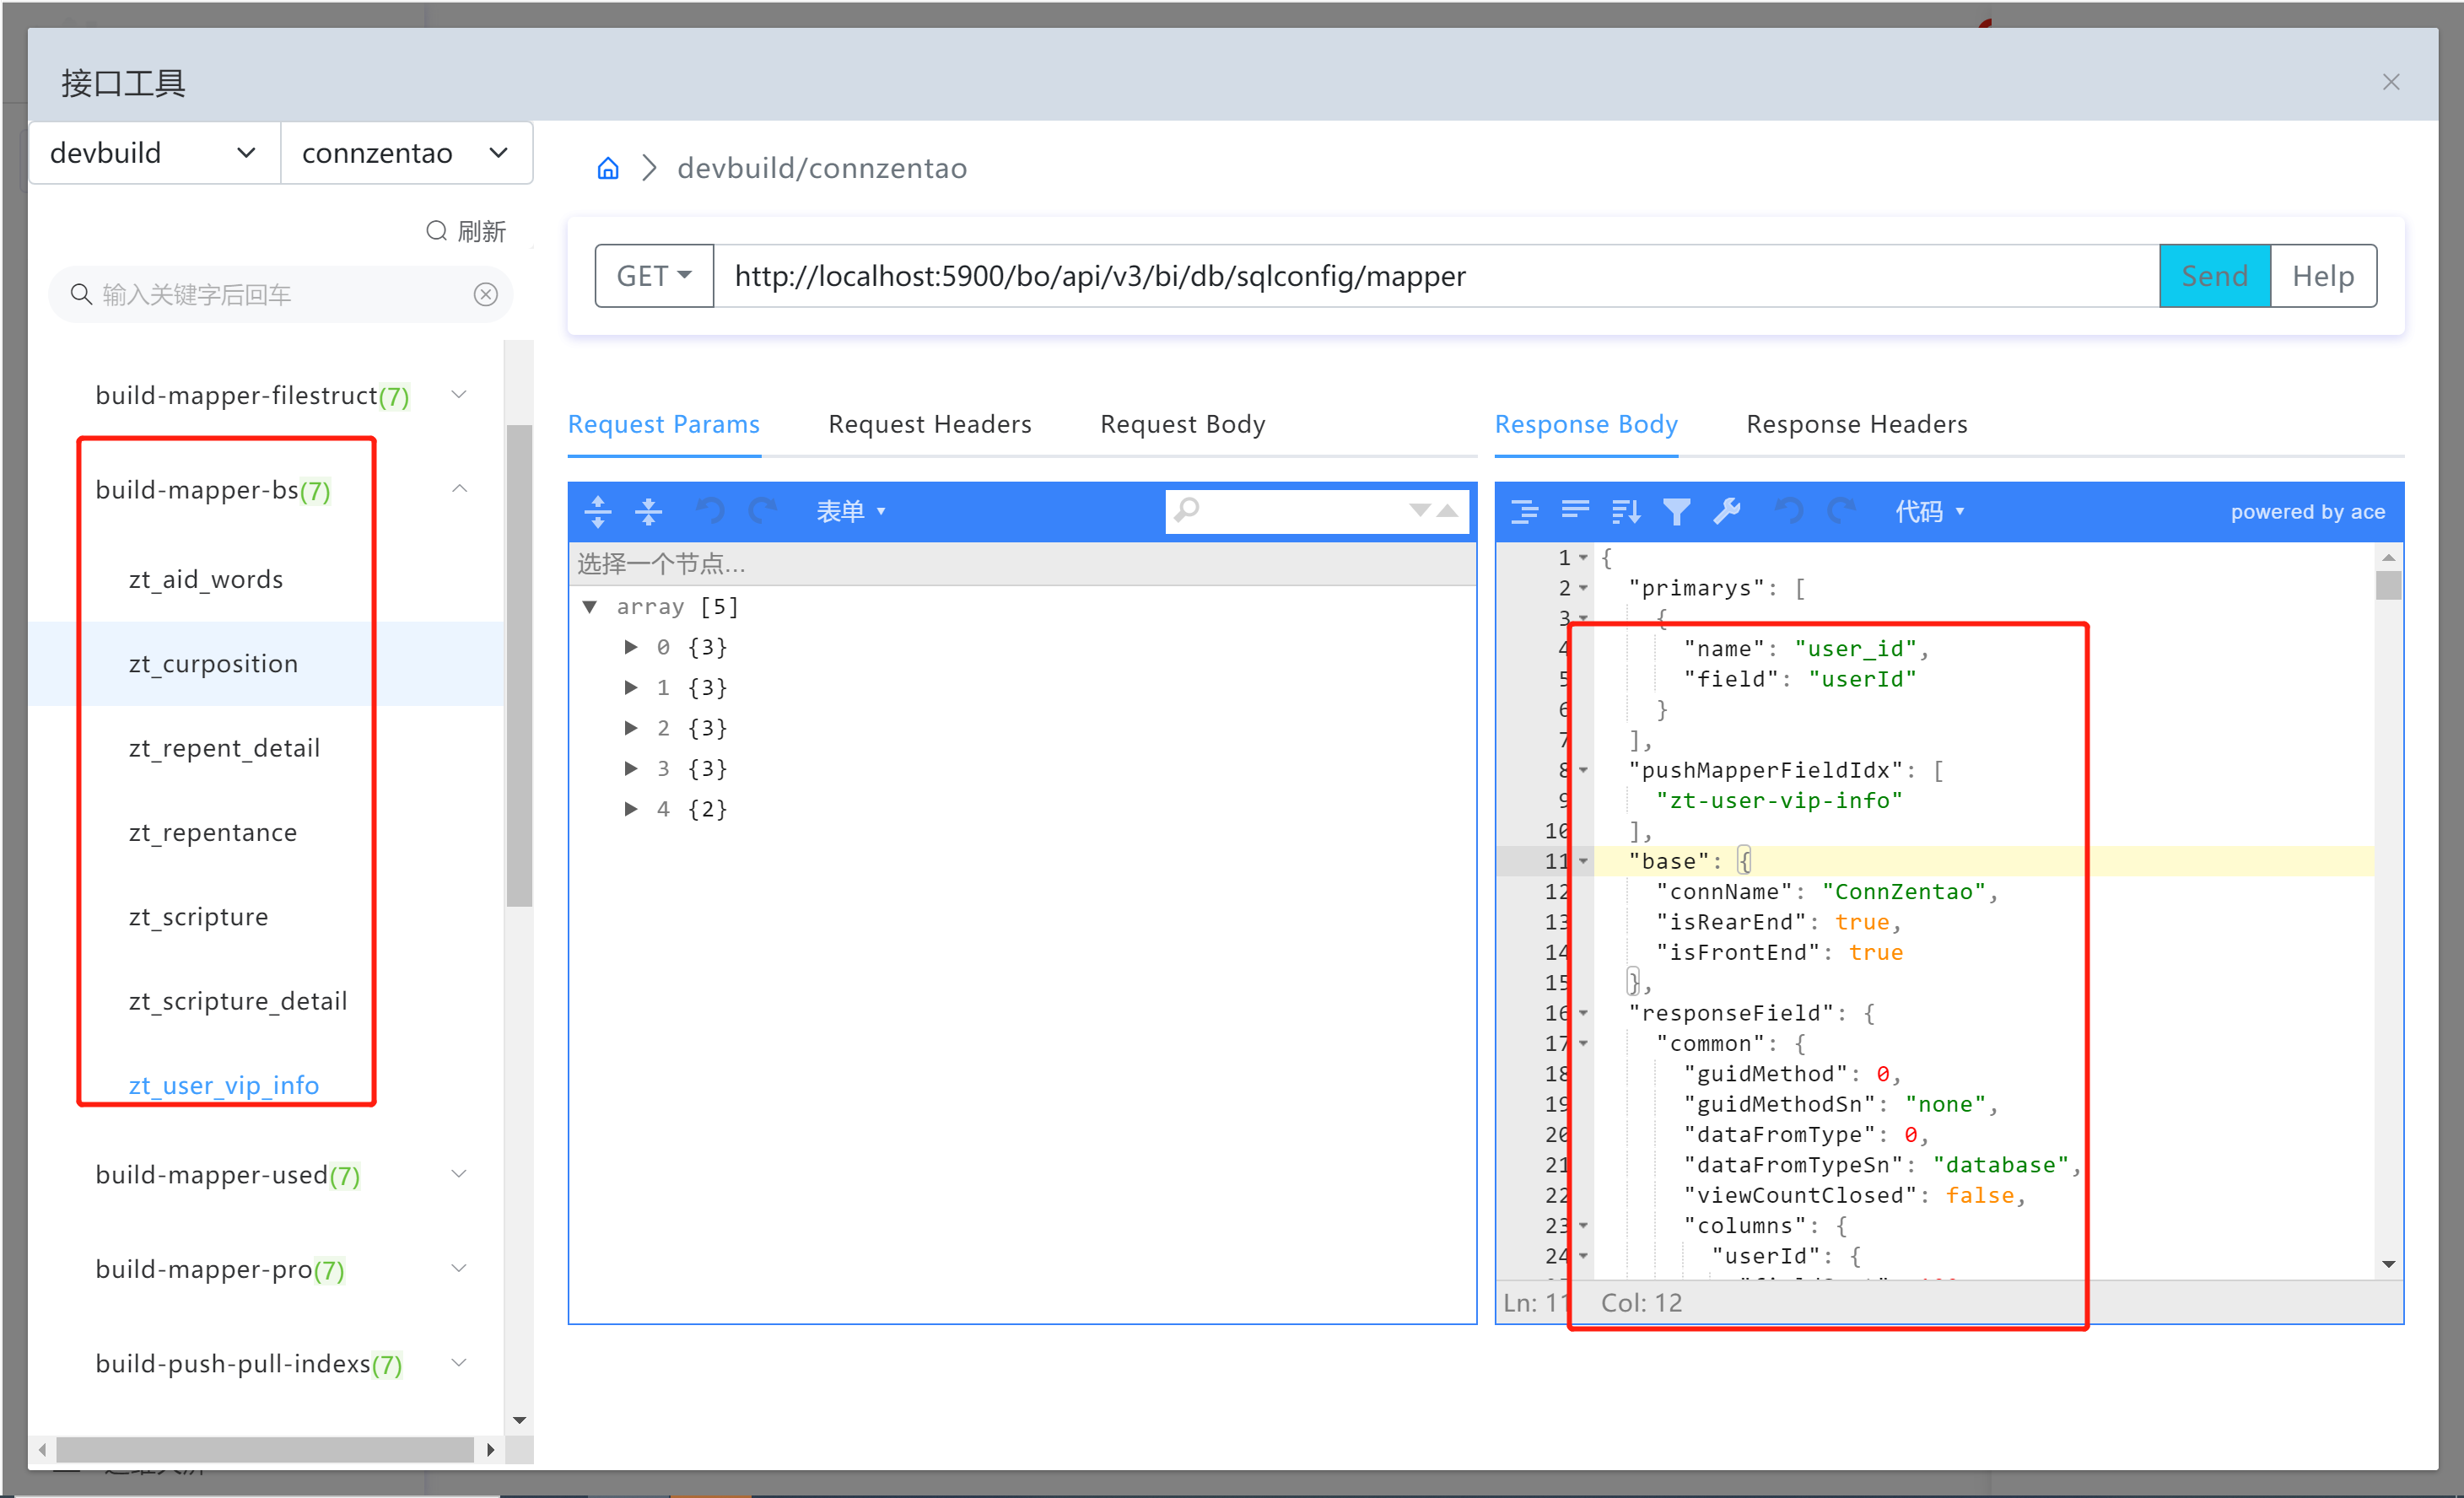Expand the build-mapper-used group
This screenshot has width=2464, height=1498.
coord(459,1174)
